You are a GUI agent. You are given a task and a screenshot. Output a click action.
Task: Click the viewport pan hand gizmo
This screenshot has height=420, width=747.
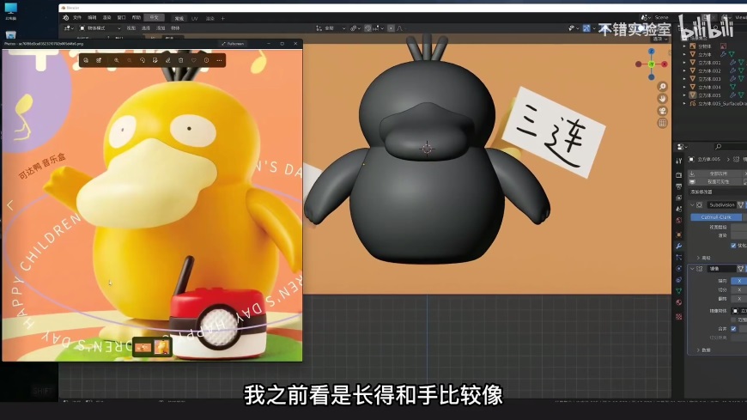[x=662, y=99]
